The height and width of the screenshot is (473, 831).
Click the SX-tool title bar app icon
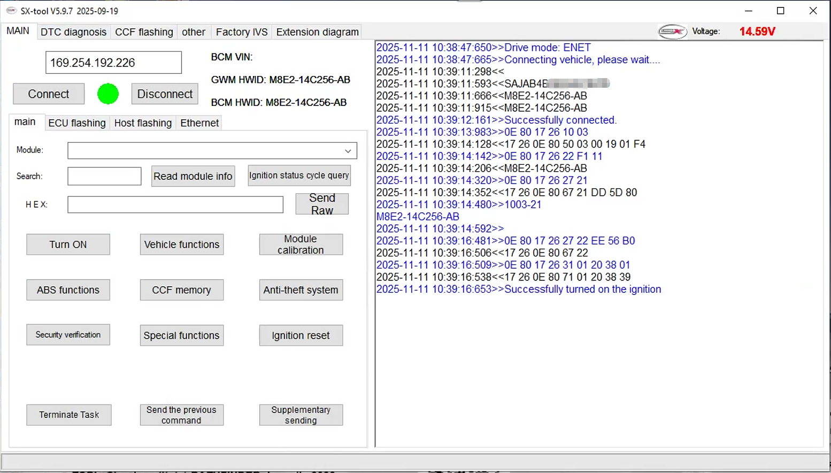point(11,11)
